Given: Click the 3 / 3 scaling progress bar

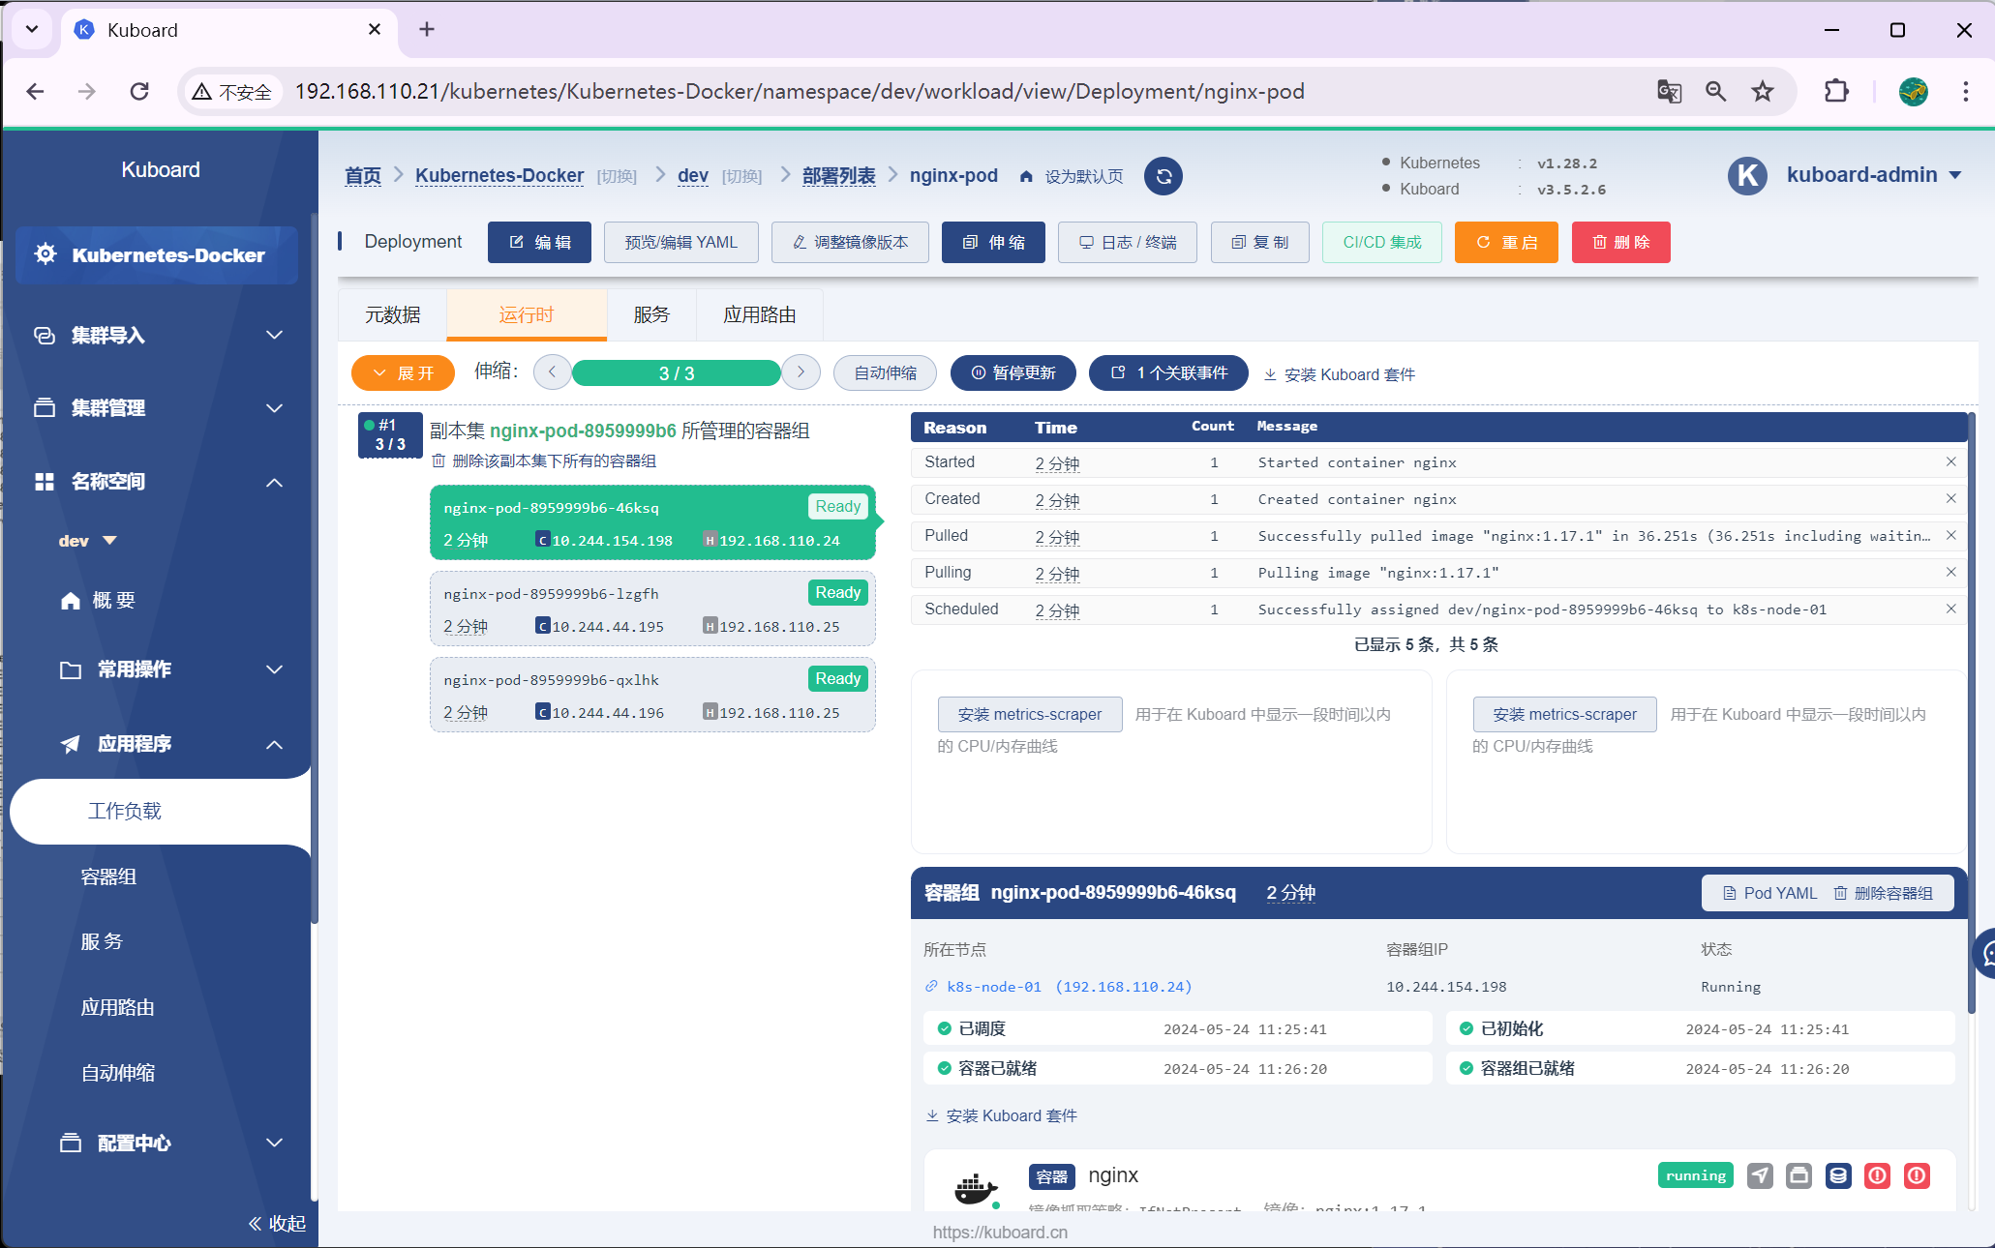Looking at the screenshot, I should (x=677, y=373).
